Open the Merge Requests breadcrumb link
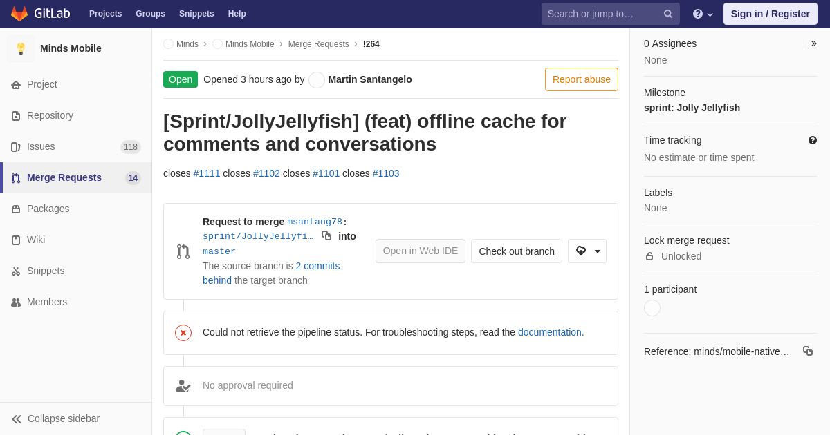This screenshot has width=830, height=435. pos(319,44)
